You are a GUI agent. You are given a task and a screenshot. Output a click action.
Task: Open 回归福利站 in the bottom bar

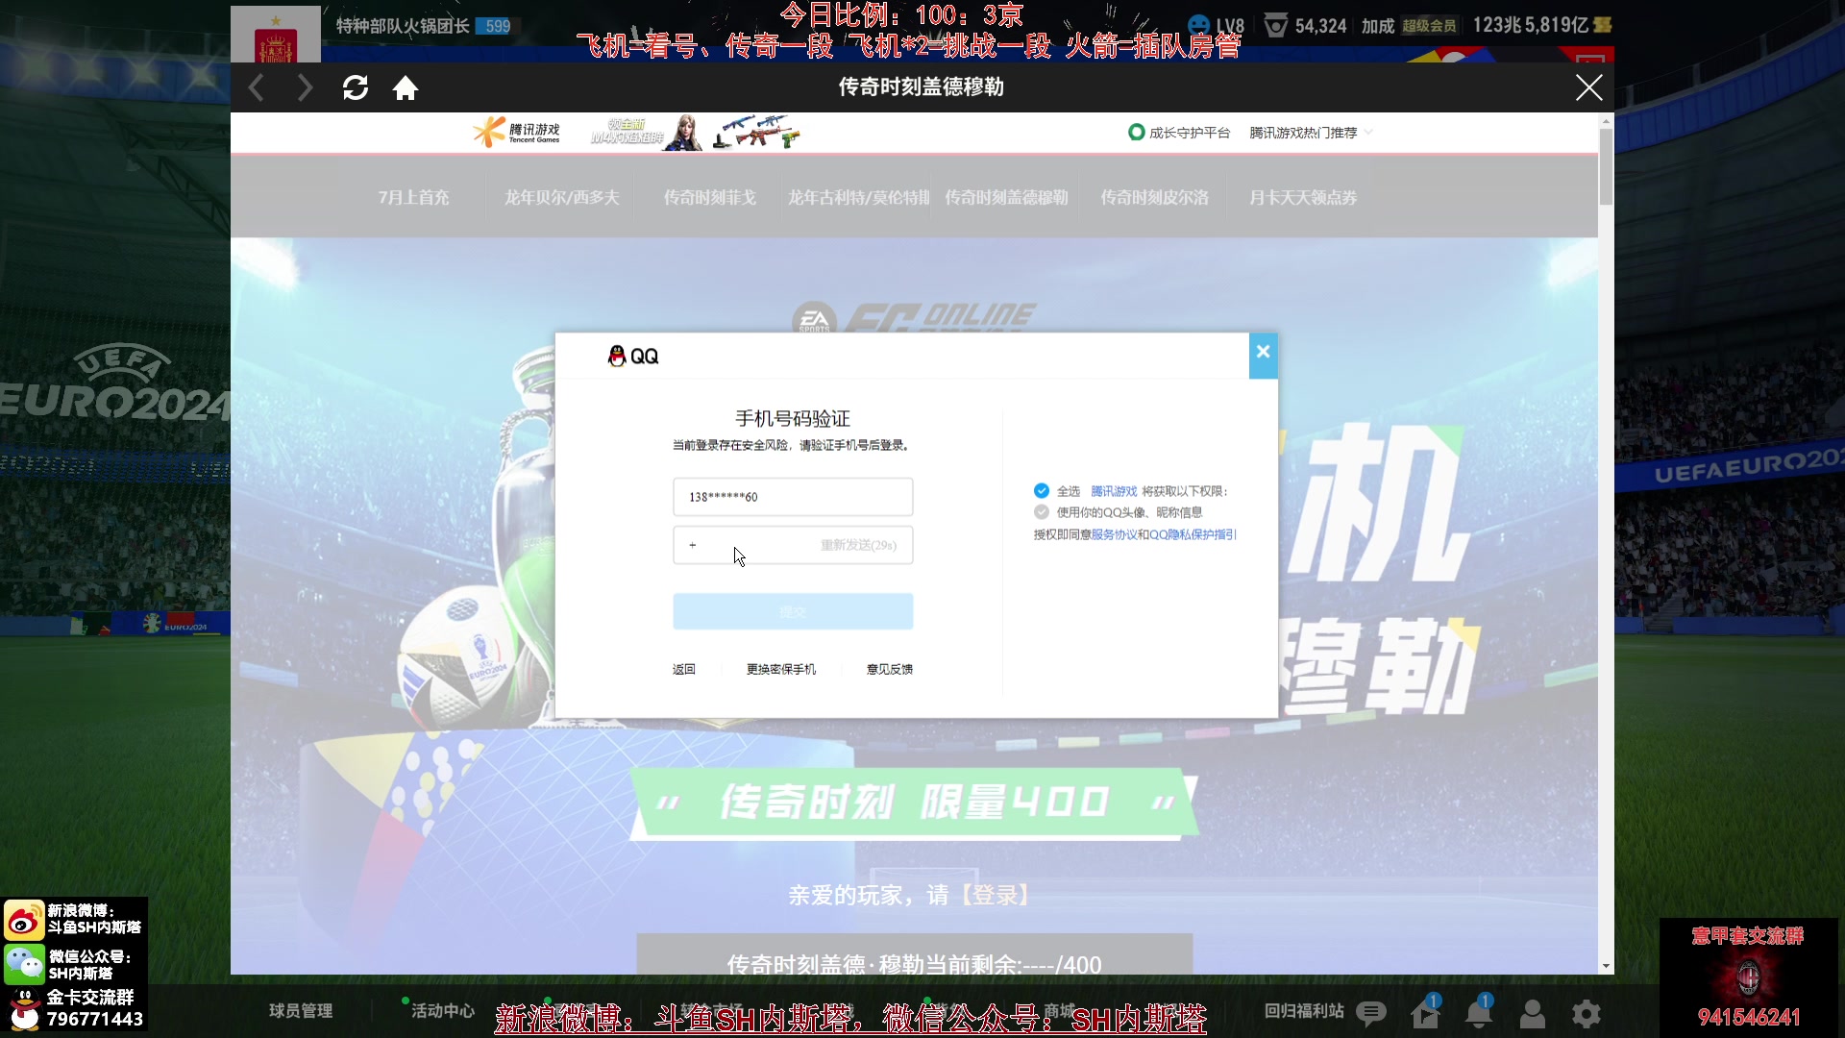pos(1304,1010)
